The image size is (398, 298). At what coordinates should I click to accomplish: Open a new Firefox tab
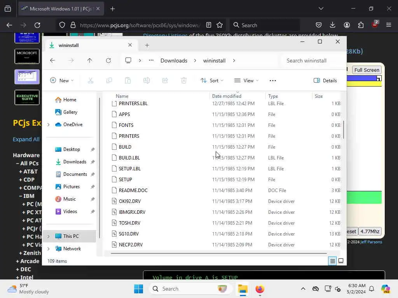113,9
